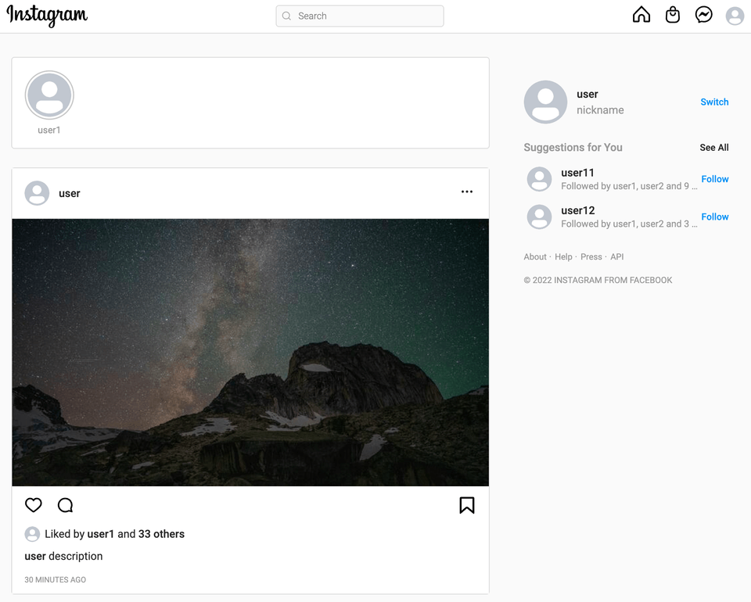Open user11's avatar in suggestions
The image size is (751, 602).
pos(539,179)
